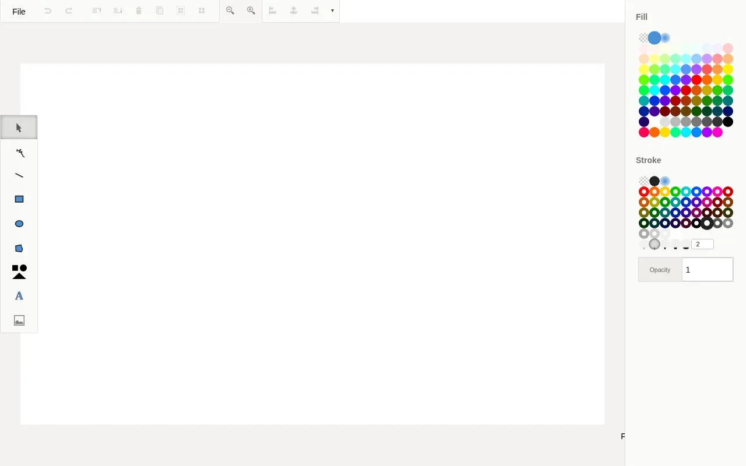Viewport: 746px width, 466px height.
Task: Choose the transparent checkered stroke swatch
Action: (x=643, y=181)
